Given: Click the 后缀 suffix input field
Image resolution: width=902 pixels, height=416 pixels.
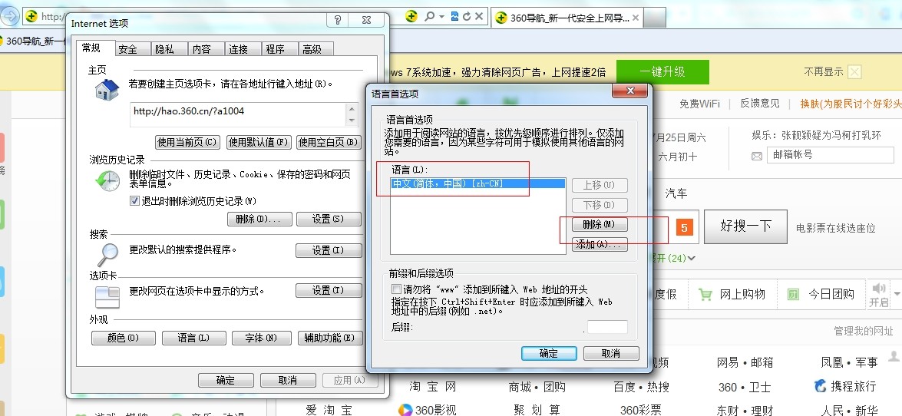Looking at the screenshot, I should 607,328.
